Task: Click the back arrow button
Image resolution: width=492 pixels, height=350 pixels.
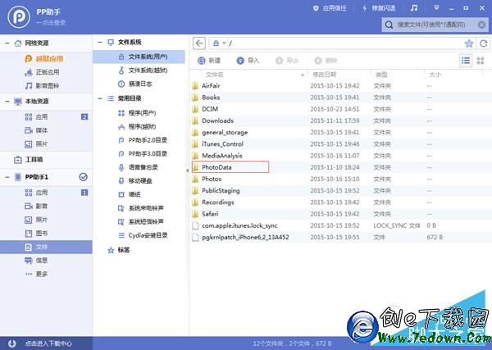Action: tap(199, 43)
